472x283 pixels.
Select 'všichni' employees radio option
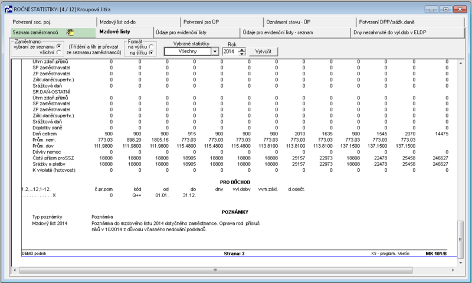point(58,52)
